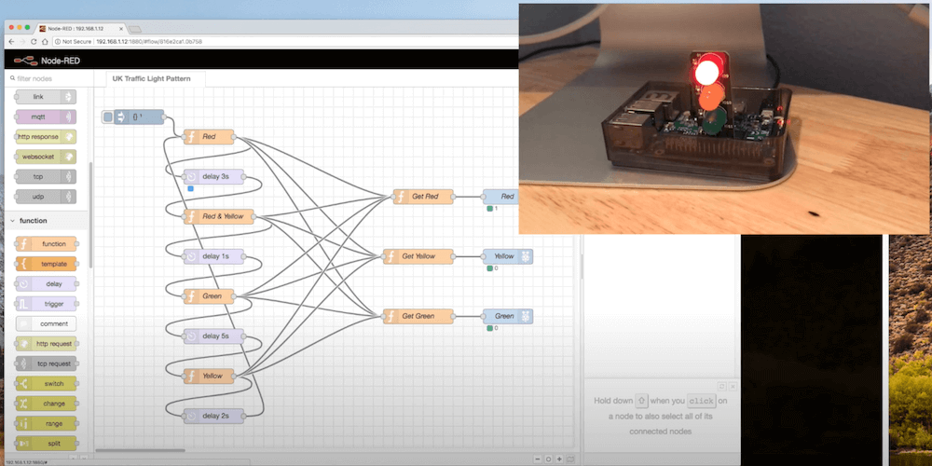This screenshot has width=932, height=466.
Task: Select the Get Green function node
Action: click(x=418, y=316)
